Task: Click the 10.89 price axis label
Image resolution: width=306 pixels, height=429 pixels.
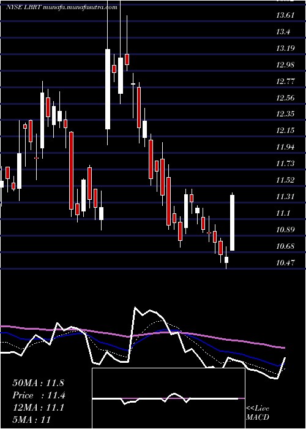Action: pyautogui.click(x=285, y=229)
